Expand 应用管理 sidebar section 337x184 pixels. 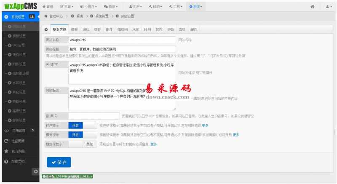click(x=21, y=131)
